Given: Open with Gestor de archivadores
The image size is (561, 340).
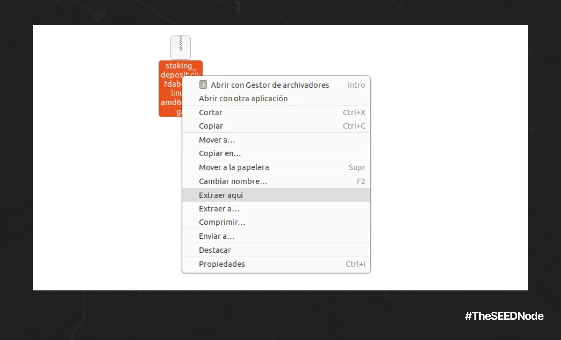Looking at the screenshot, I should (270, 85).
